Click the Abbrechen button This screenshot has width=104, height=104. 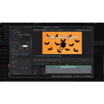[x=88, y=76]
